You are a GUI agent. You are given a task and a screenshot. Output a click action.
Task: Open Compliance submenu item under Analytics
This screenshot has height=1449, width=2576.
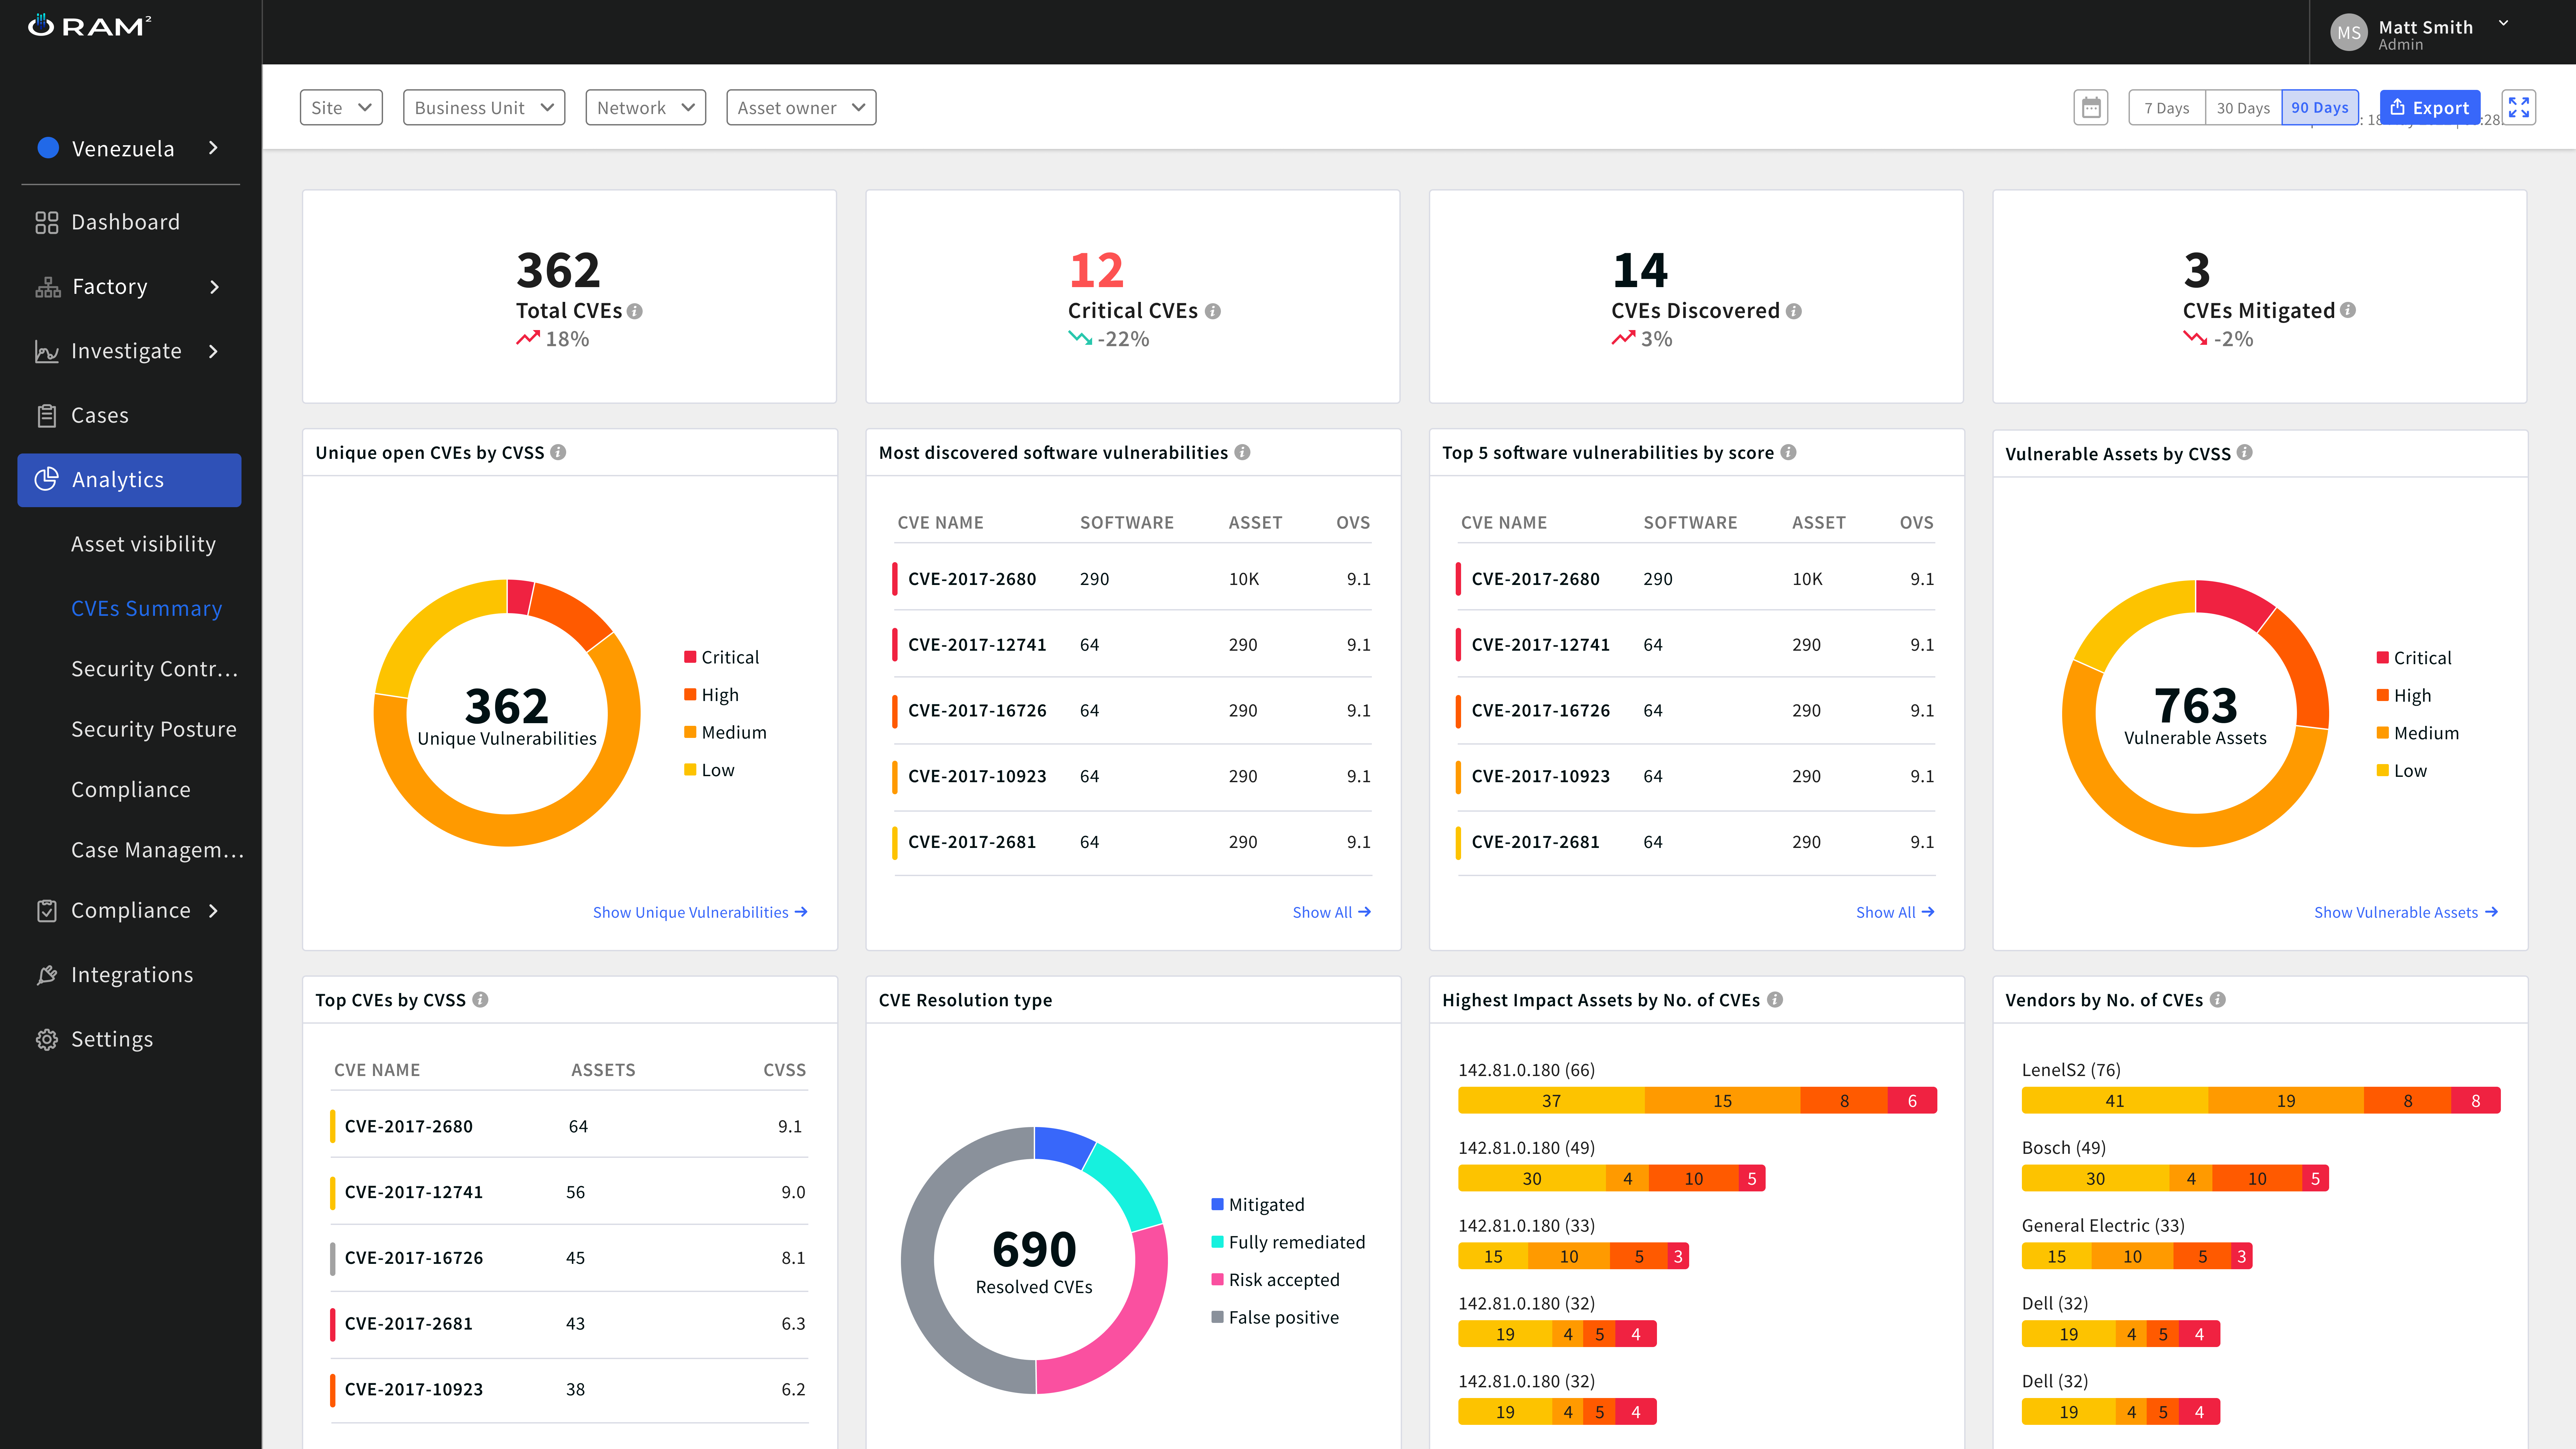click(131, 790)
